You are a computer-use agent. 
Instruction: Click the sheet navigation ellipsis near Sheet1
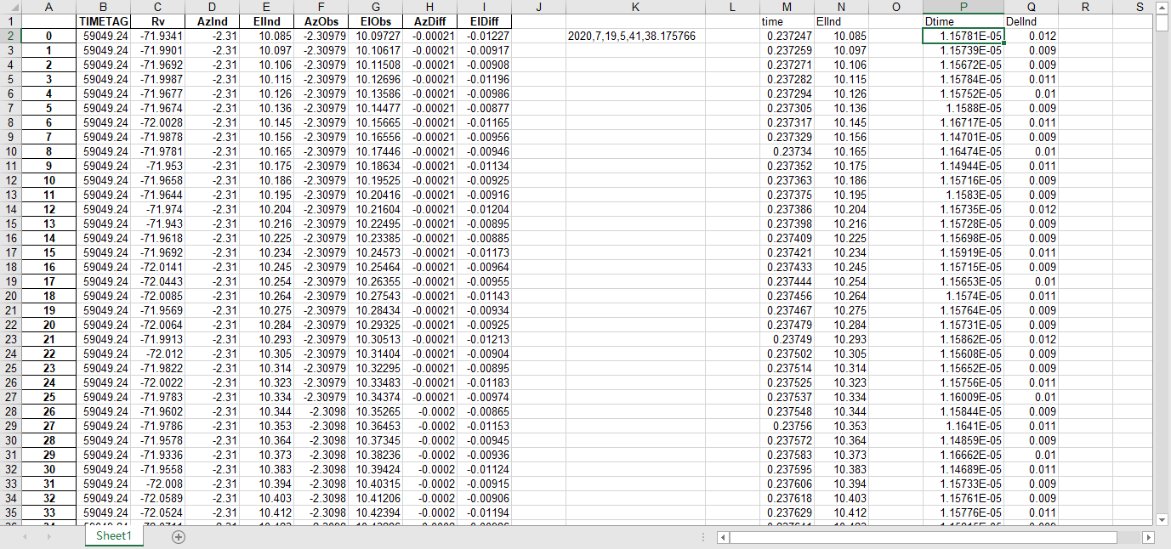703,535
